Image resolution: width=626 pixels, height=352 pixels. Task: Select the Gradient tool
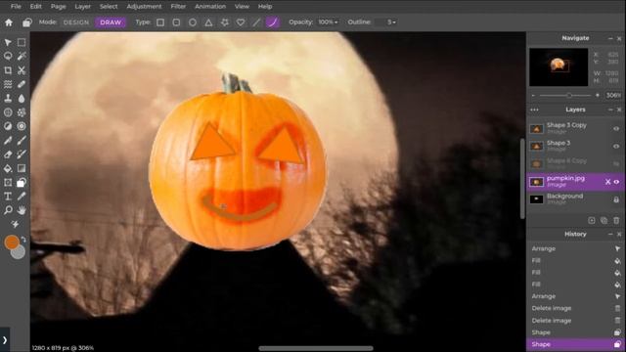pyautogui.click(x=22, y=168)
